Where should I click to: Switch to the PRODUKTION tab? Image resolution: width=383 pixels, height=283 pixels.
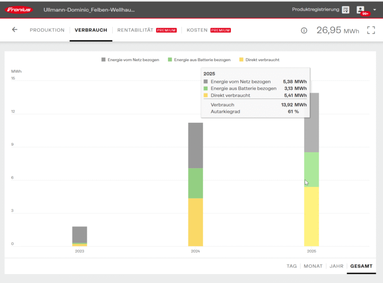47,30
